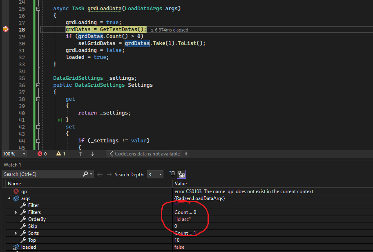Go to next issue with down arrow
373x252 pixels.
(92, 154)
